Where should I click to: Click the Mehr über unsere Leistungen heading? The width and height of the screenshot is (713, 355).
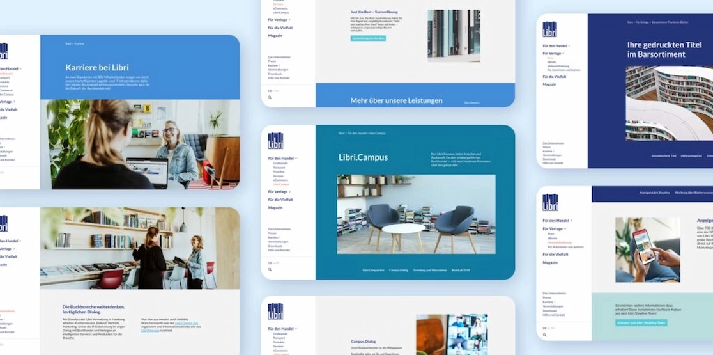(396, 100)
